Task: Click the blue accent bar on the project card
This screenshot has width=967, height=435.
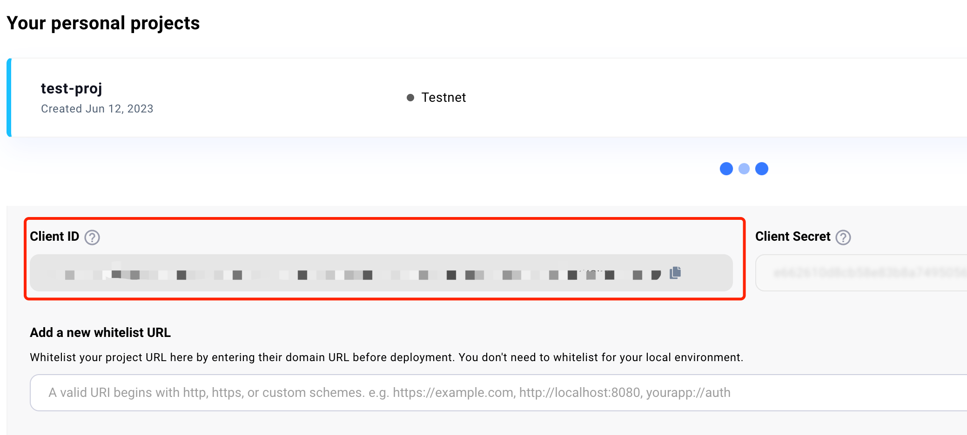Action: [x=9, y=98]
